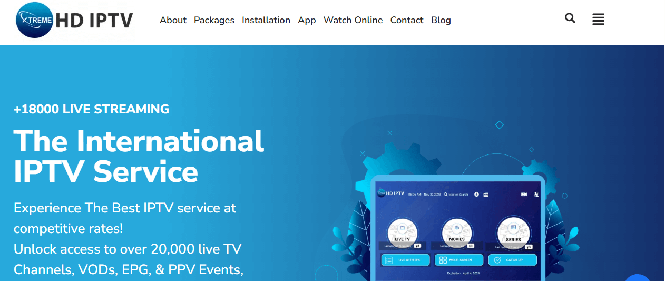The height and width of the screenshot is (281, 665).
Task: Open the Blog link
Action: [x=441, y=20]
